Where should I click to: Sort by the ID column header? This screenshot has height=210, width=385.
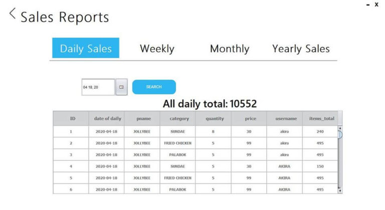point(72,119)
